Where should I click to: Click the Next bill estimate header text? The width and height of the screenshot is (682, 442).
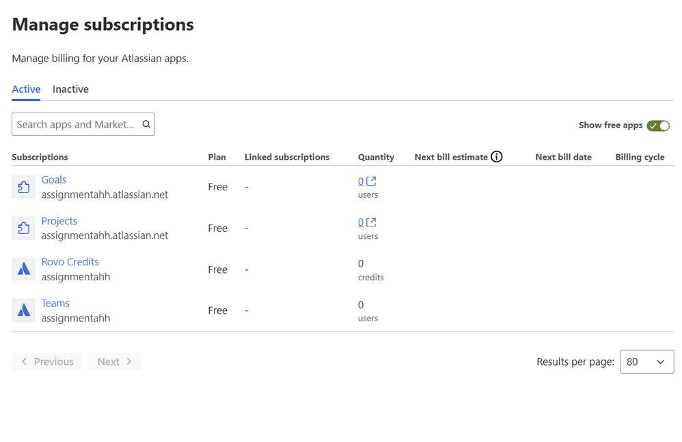coord(451,157)
